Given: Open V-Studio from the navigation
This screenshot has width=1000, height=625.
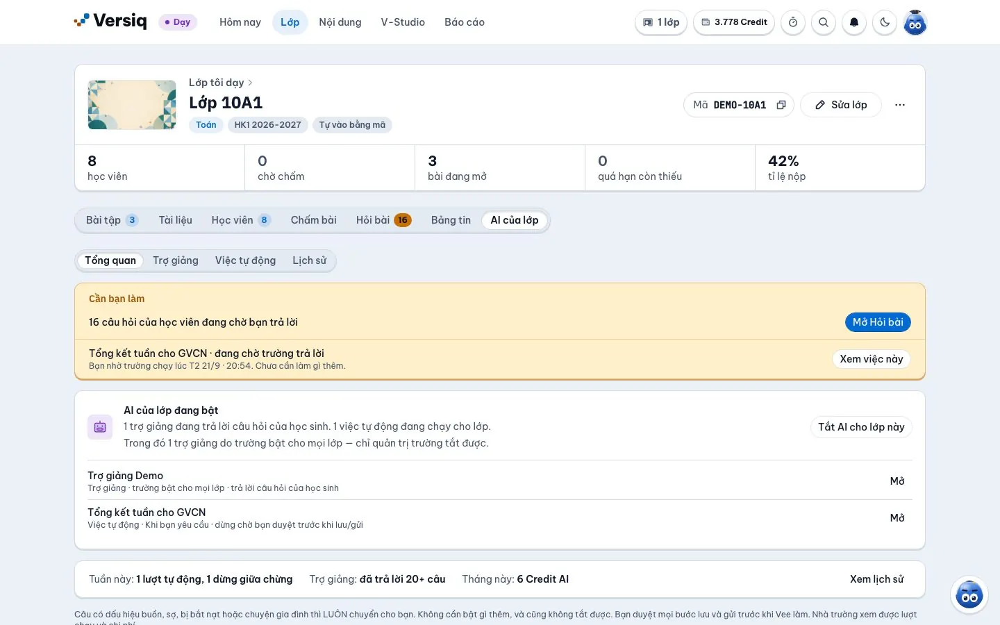Looking at the screenshot, I should [x=403, y=22].
